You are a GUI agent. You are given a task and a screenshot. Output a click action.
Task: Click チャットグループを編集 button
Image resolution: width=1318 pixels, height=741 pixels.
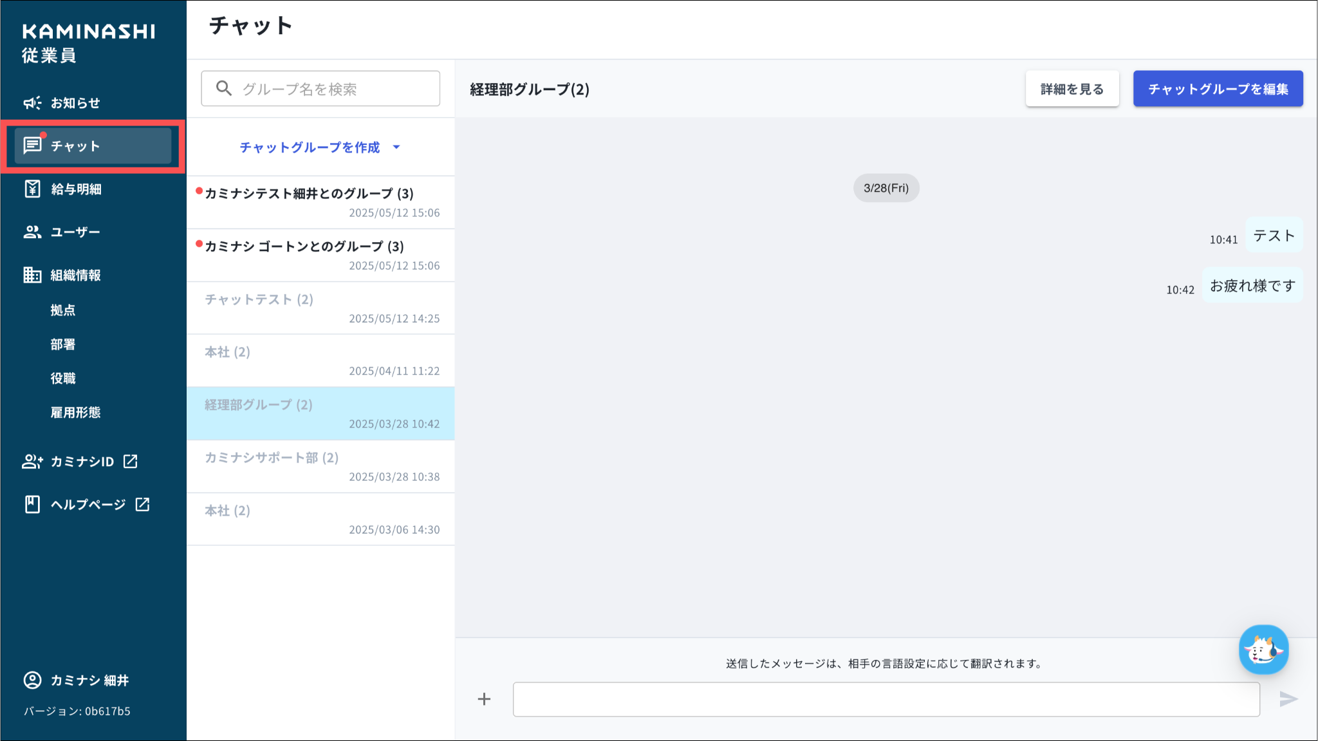tap(1218, 89)
